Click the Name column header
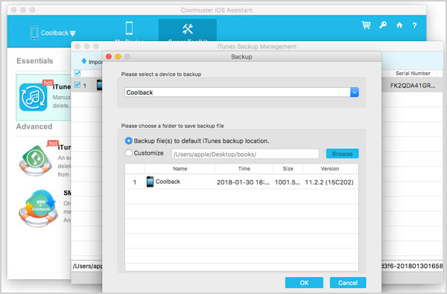 (x=180, y=169)
